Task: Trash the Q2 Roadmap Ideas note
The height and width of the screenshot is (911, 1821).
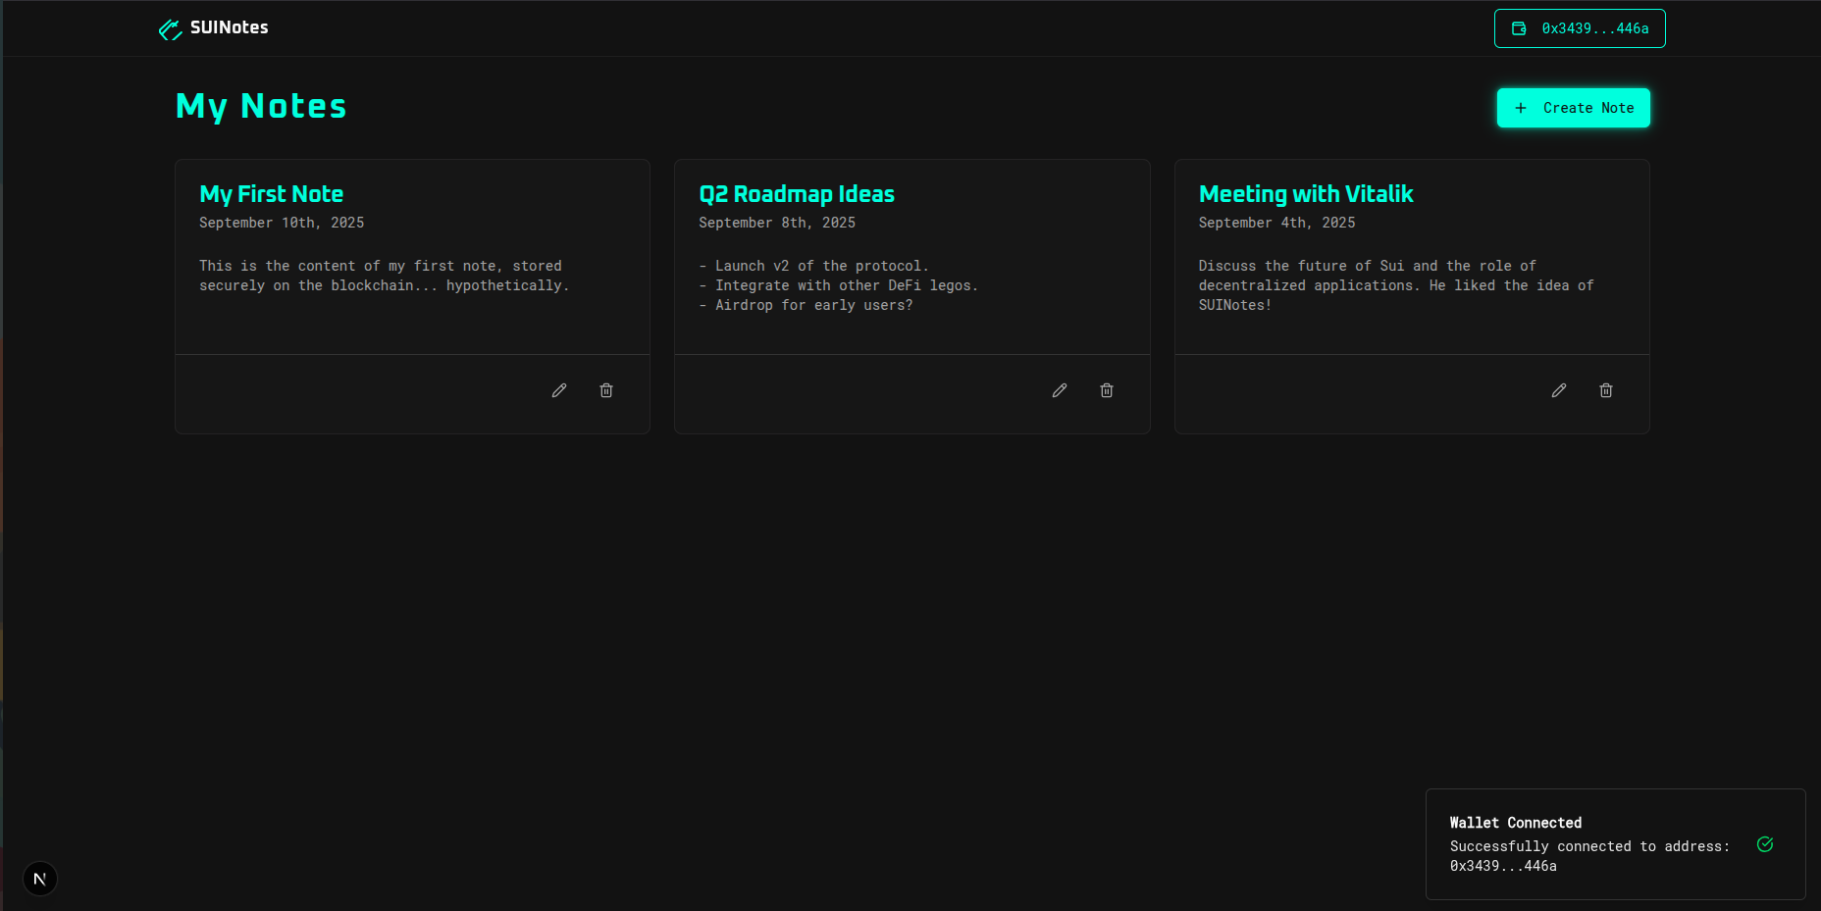Action: tap(1107, 390)
